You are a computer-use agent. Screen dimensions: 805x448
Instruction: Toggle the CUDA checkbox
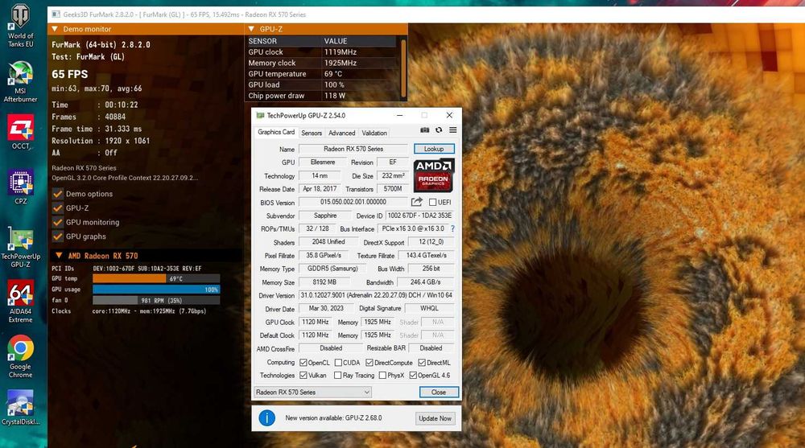[x=338, y=362]
